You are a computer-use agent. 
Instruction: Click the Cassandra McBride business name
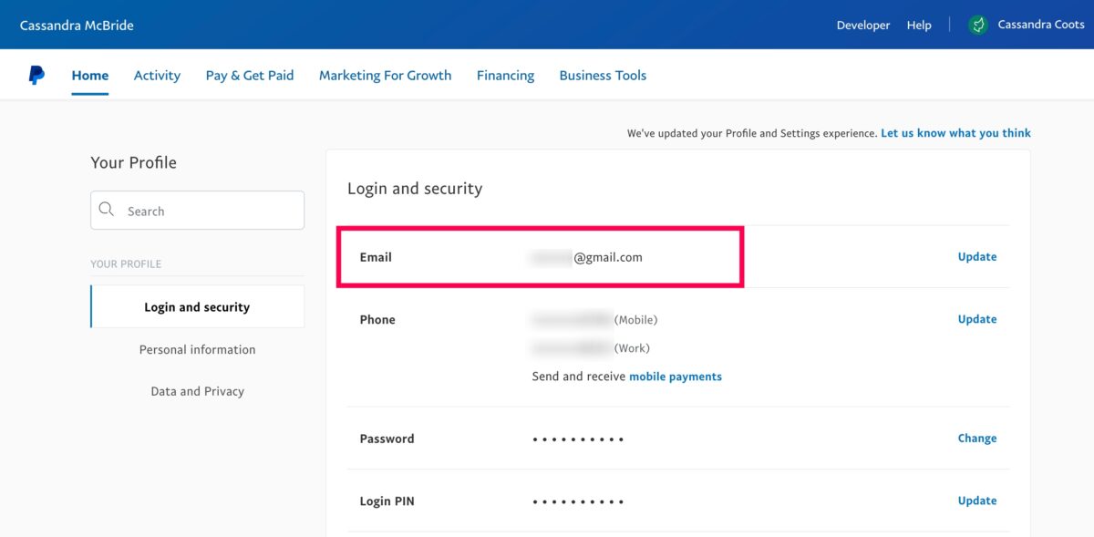tap(77, 26)
